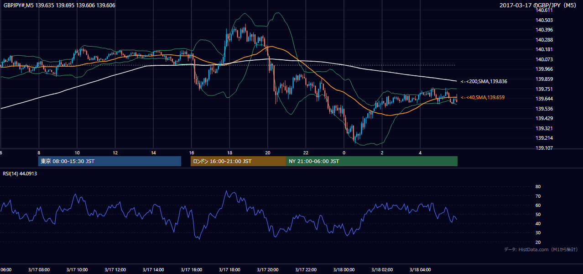Image resolution: width=583 pixels, height=274 pixels.
Task: Click the 3/17 20:00 time label
Action: [x=267, y=270]
